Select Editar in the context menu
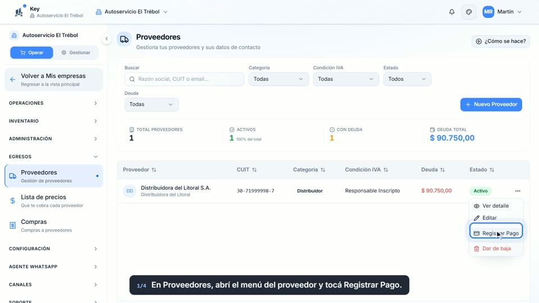 [x=496, y=218]
